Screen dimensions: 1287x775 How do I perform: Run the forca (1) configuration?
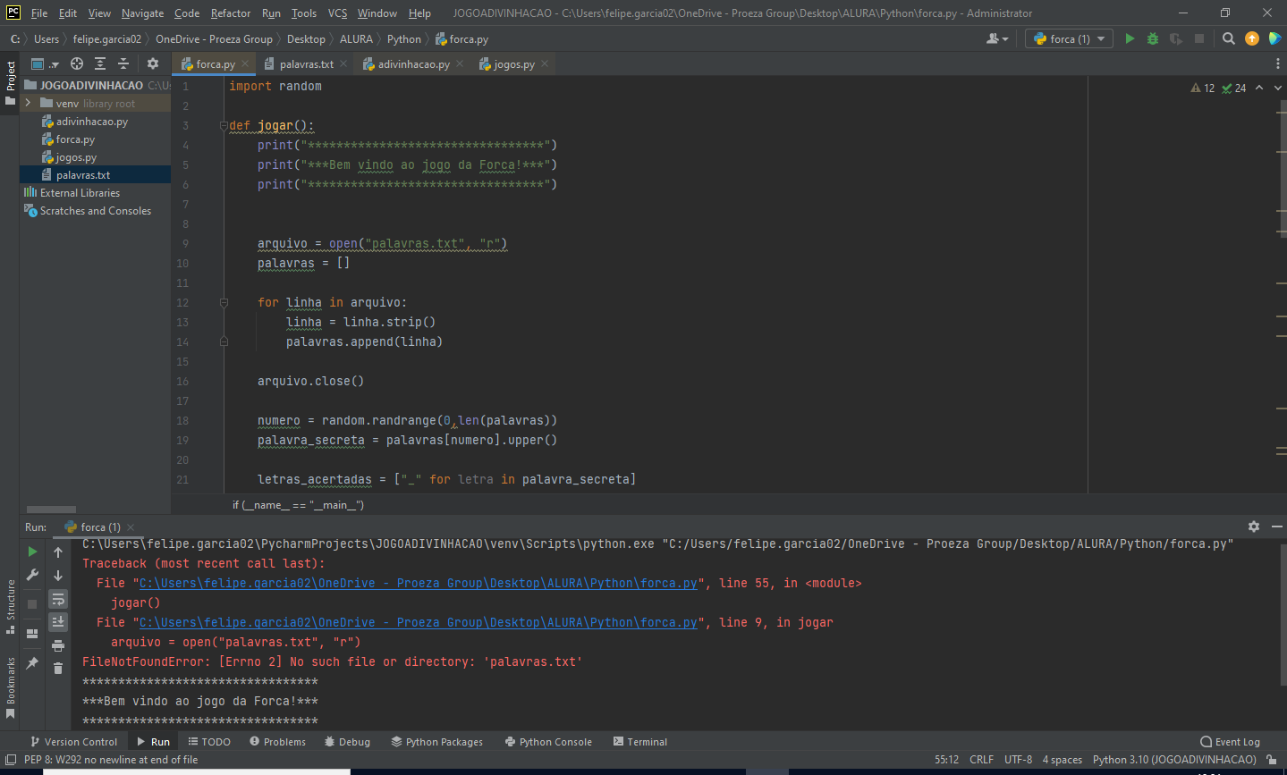[x=1130, y=38]
